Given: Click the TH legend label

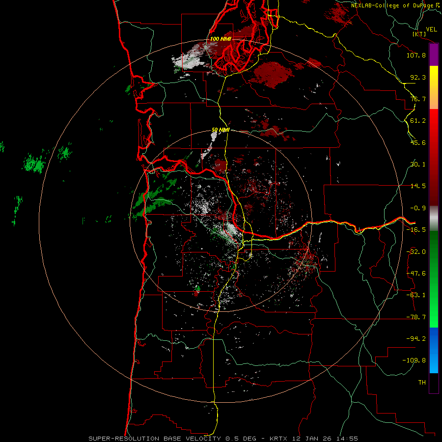Looking at the screenshot, I should (422, 383).
